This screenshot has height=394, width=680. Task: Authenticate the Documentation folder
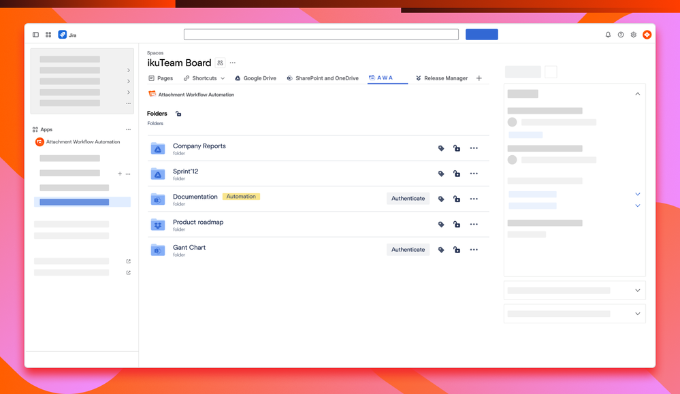point(408,199)
